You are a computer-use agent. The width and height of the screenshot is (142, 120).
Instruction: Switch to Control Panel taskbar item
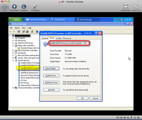click(x=62, y=19)
